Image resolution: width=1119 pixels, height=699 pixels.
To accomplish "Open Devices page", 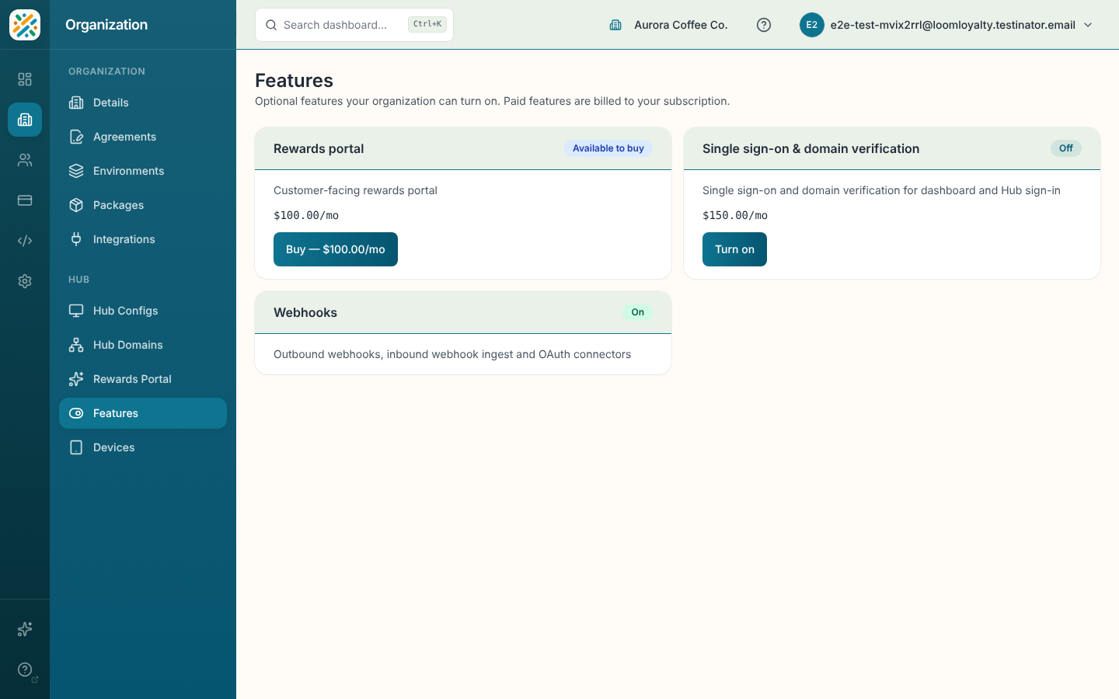I will point(143,447).
